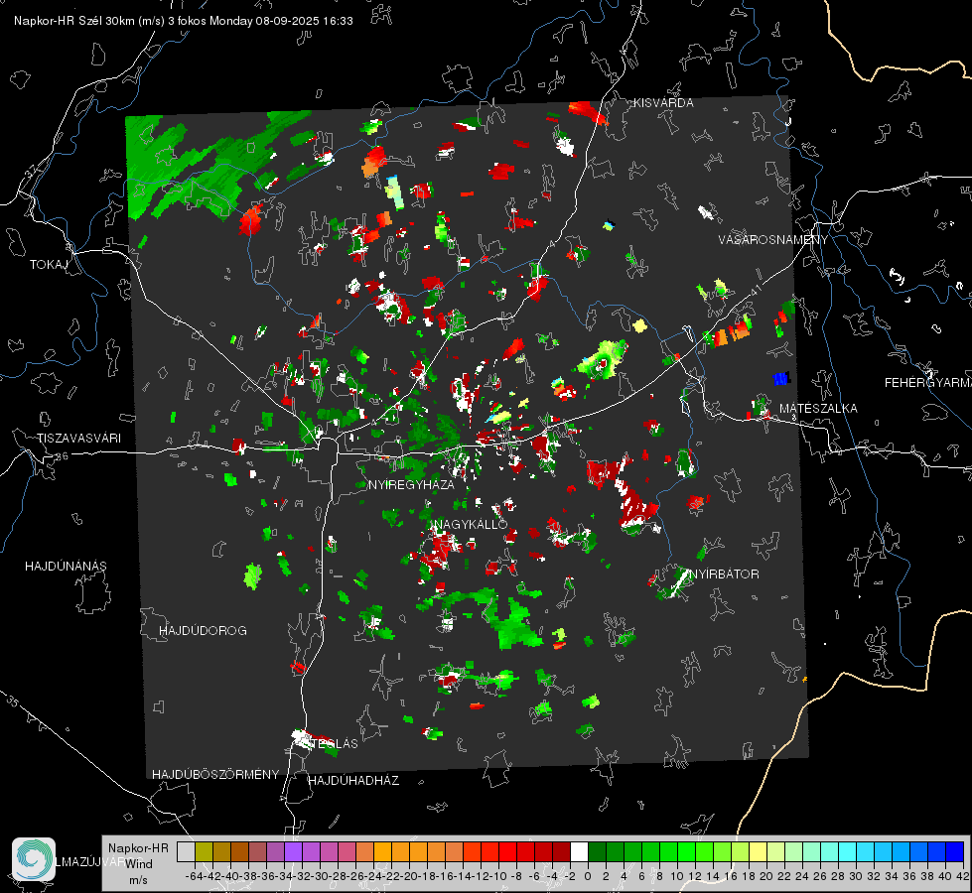Click the HAJDÚBÖSZÖRMÉNY city label

click(215, 774)
